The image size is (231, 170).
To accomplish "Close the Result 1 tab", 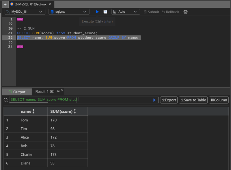I will (x=62, y=90).
